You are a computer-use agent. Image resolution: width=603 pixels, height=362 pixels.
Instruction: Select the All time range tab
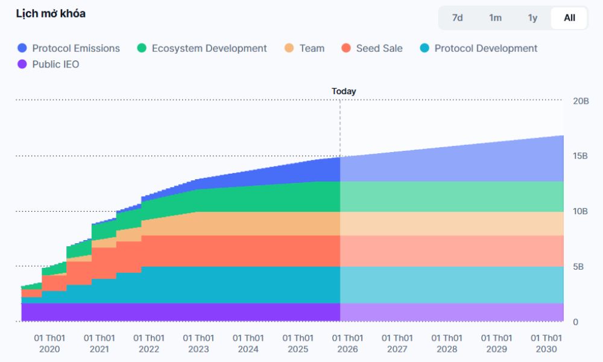pos(569,17)
